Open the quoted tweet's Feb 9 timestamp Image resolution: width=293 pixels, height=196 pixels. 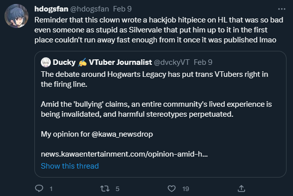coord(203,62)
